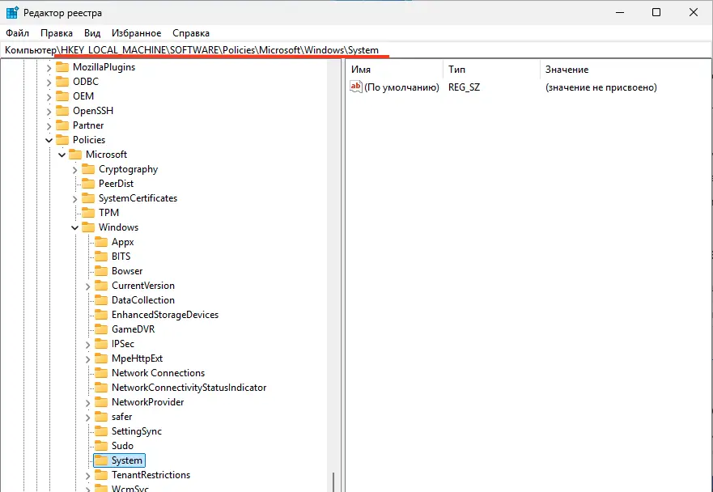The height and width of the screenshot is (492, 713).
Task: Expand the MozillaPlugins key
Action: point(49,68)
